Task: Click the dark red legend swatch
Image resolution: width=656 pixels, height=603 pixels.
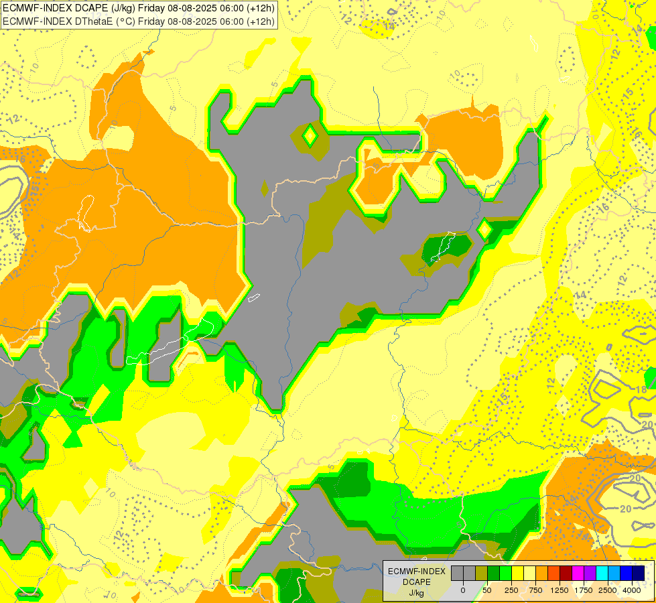Action: 566,573
